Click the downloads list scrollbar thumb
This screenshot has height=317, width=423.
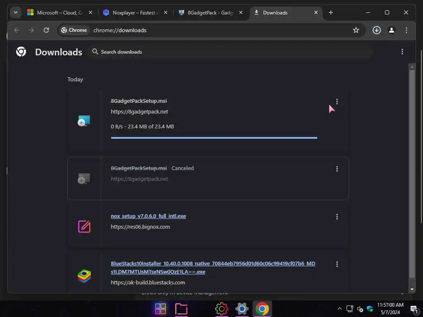point(412,174)
